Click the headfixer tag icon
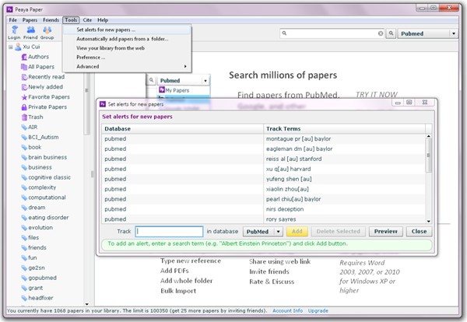 coord(24,298)
